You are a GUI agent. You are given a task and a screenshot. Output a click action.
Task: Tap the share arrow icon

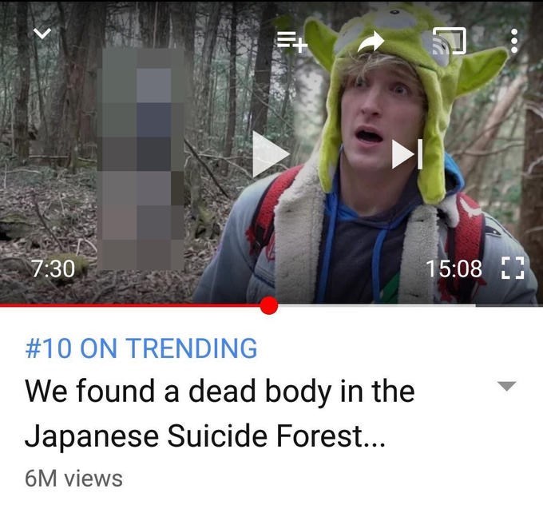point(371,42)
